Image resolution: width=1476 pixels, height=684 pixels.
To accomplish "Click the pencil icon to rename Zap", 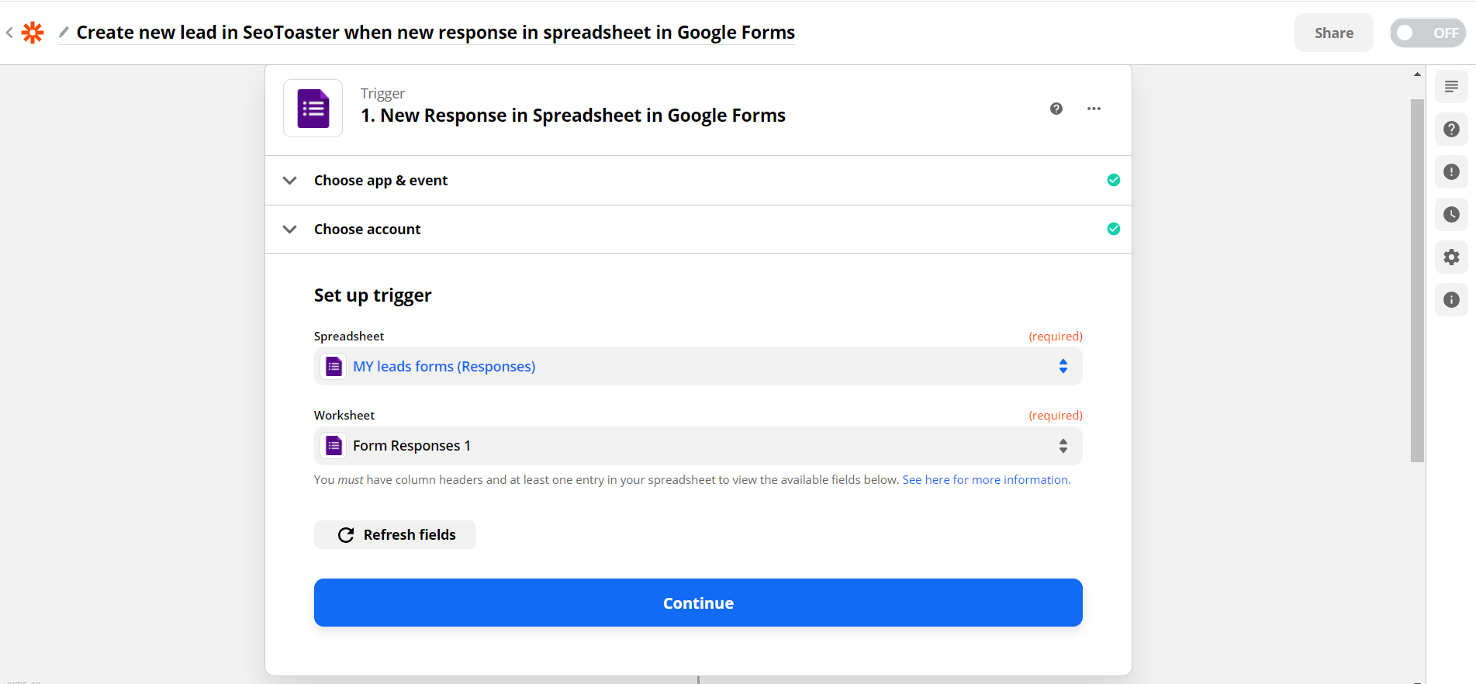I will pos(64,33).
